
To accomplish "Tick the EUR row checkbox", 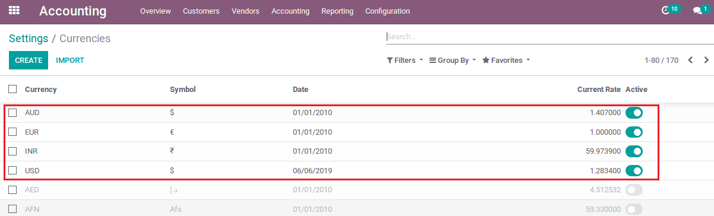I will click(12, 132).
